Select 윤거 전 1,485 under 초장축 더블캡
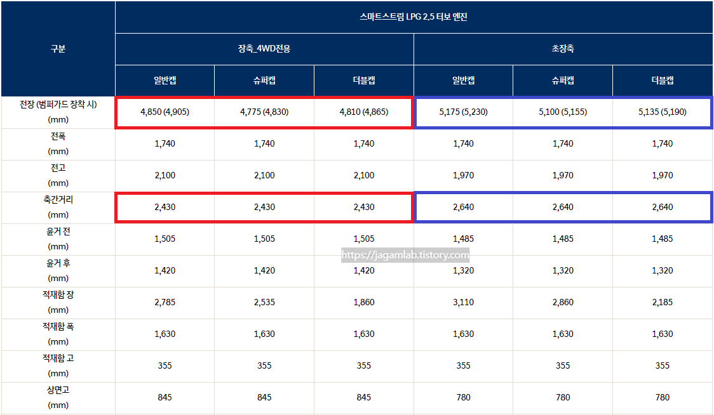 [x=663, y=239]
